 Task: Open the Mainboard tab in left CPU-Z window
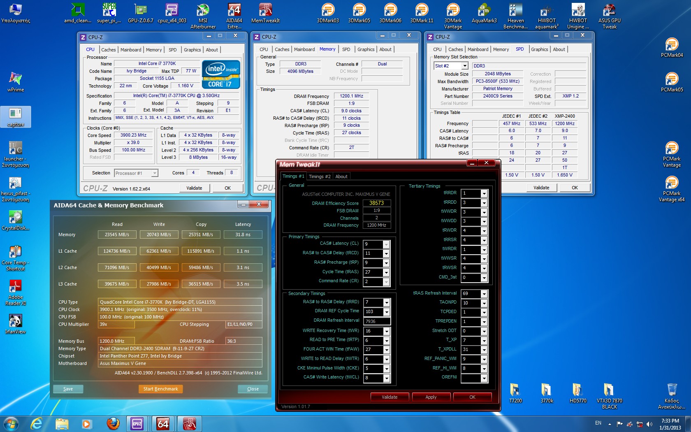point(131,50)
